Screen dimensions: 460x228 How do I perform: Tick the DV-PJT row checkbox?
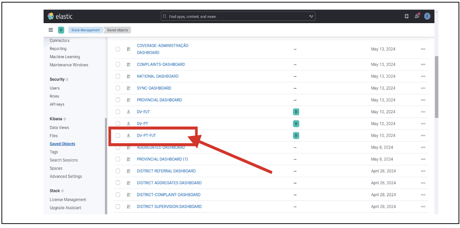click(118, 112)
